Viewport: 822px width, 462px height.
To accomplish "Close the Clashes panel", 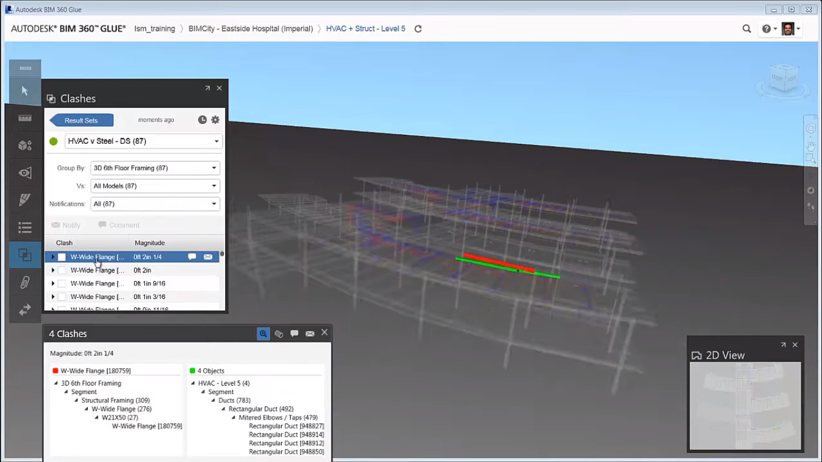I will click(219, 88).
